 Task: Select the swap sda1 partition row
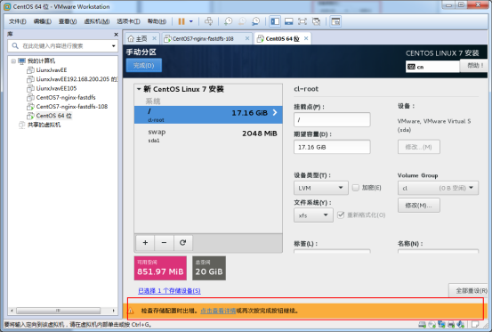[x=208, y=135]
